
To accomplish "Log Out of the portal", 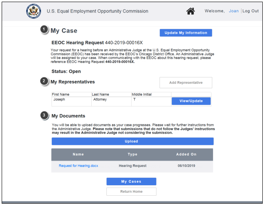I will [250, 11].
